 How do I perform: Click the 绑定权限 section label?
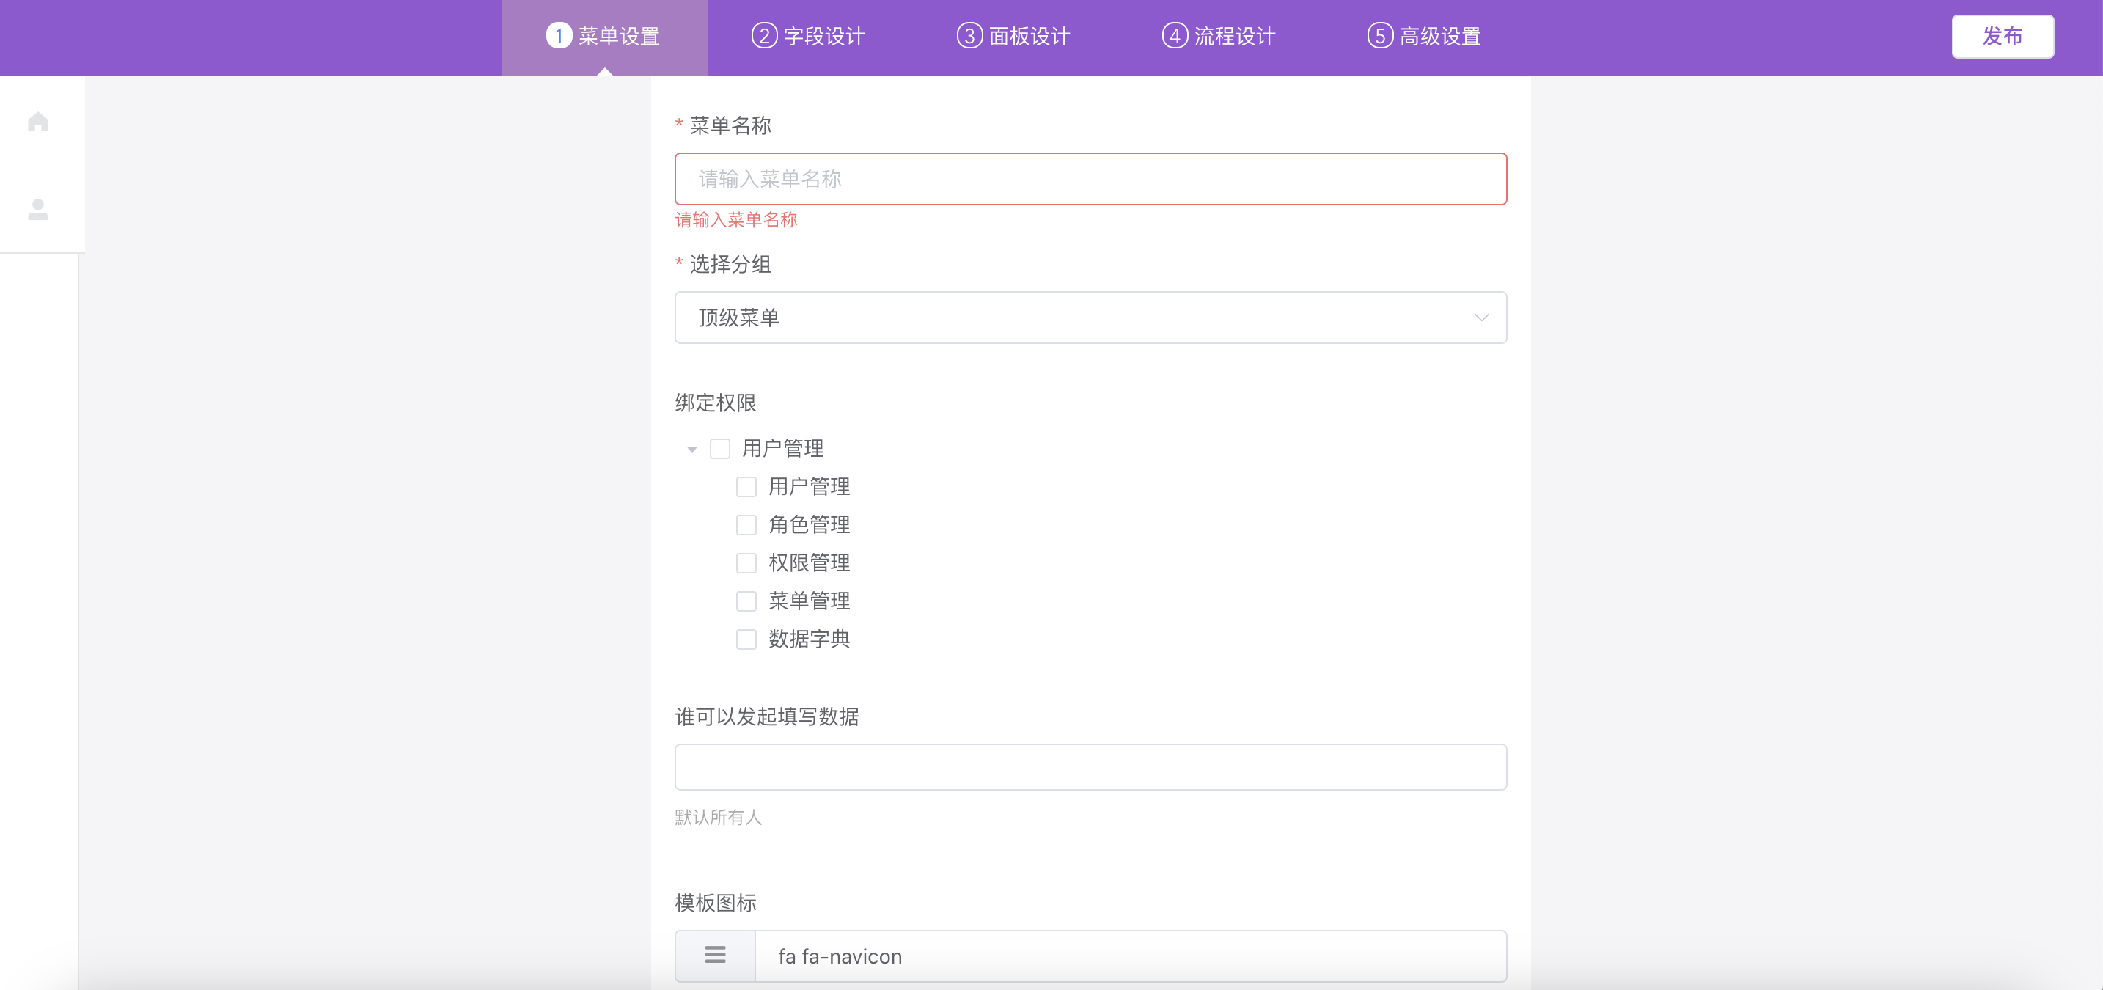point(716,403)
